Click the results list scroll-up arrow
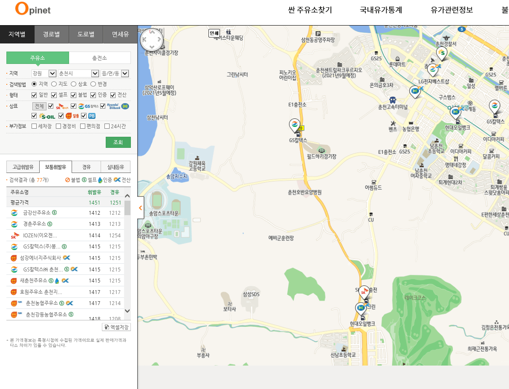Viewport: 509px width, 389px height. click(x=127, y=196)
